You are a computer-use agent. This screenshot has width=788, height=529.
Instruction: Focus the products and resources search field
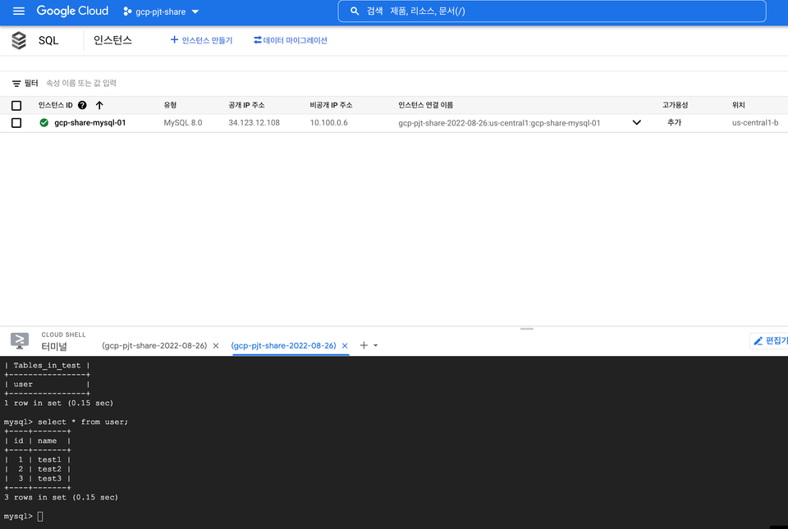click(x=552, y=11)
